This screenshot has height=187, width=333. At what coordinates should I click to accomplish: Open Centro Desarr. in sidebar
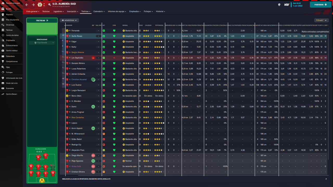[x=12, y=94]
